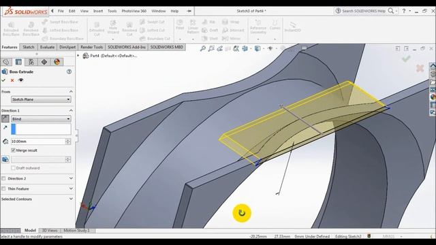Open the 3D Views bottom tab
The width and height of the screenshot is (436, 245).
tap(50, 231)
